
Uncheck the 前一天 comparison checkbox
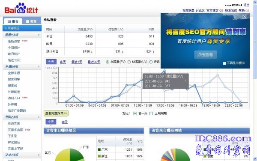[x=135, y=113]
